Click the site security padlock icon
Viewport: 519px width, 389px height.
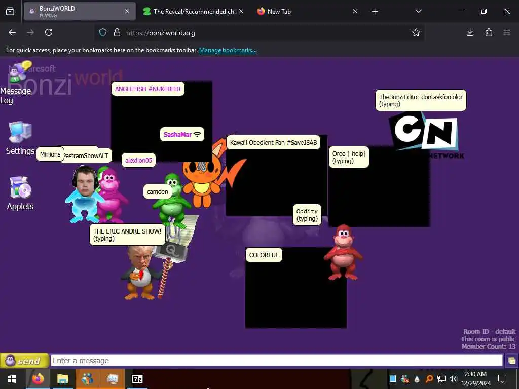point(117,32)
